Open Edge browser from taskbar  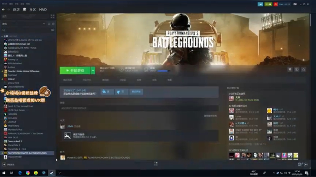(20, 173)
